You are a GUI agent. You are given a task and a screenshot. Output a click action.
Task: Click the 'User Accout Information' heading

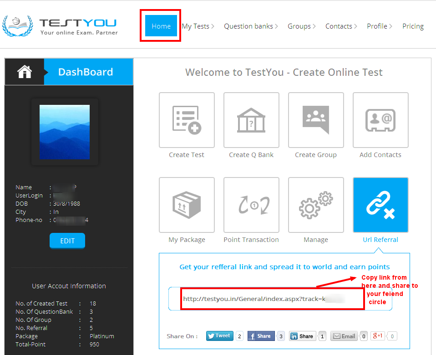[69, 286]
